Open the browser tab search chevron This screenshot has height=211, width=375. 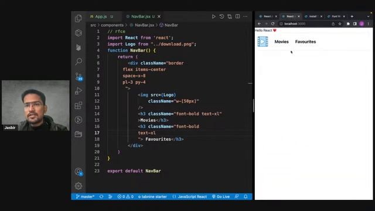pos(369,16)
